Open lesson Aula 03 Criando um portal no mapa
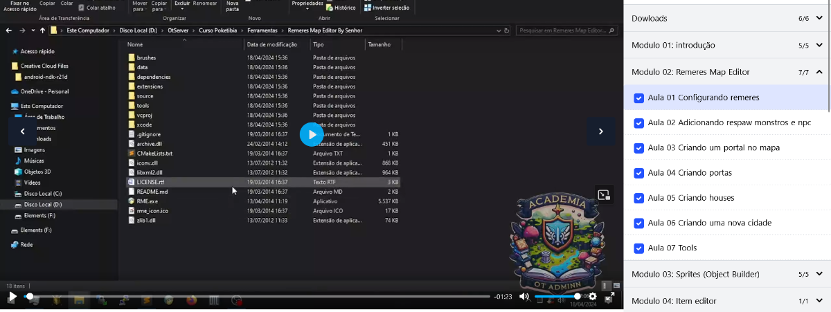 pyautogui.click(x=713, y=148)
